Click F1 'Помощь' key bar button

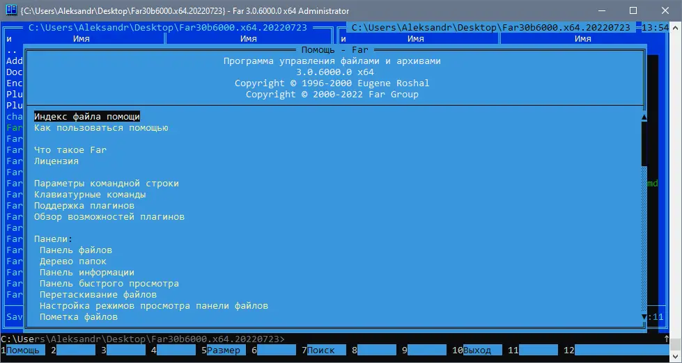[26, 350]
